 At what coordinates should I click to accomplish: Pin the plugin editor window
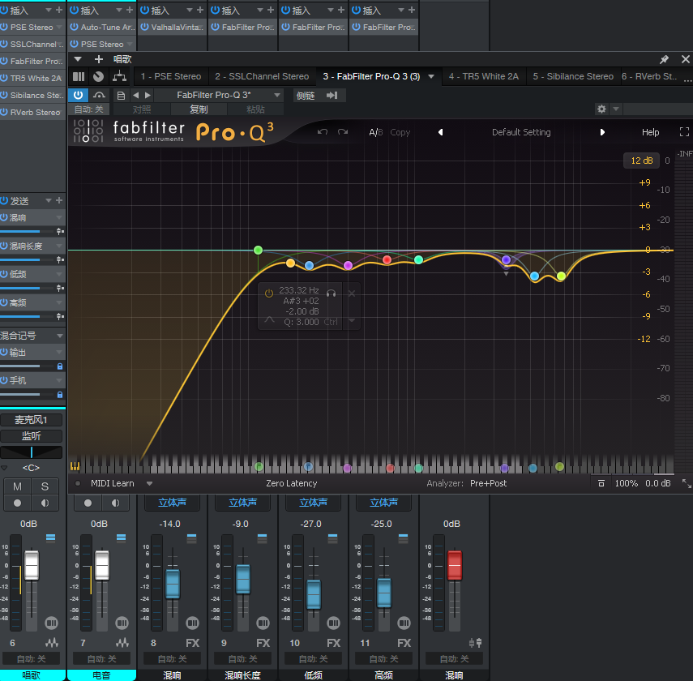pyautogui.click(x=664, y=59)
